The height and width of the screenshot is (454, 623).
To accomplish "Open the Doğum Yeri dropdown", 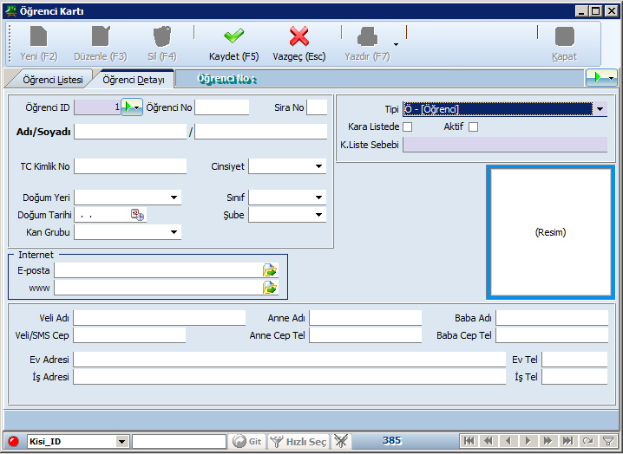I will [174, 198].
